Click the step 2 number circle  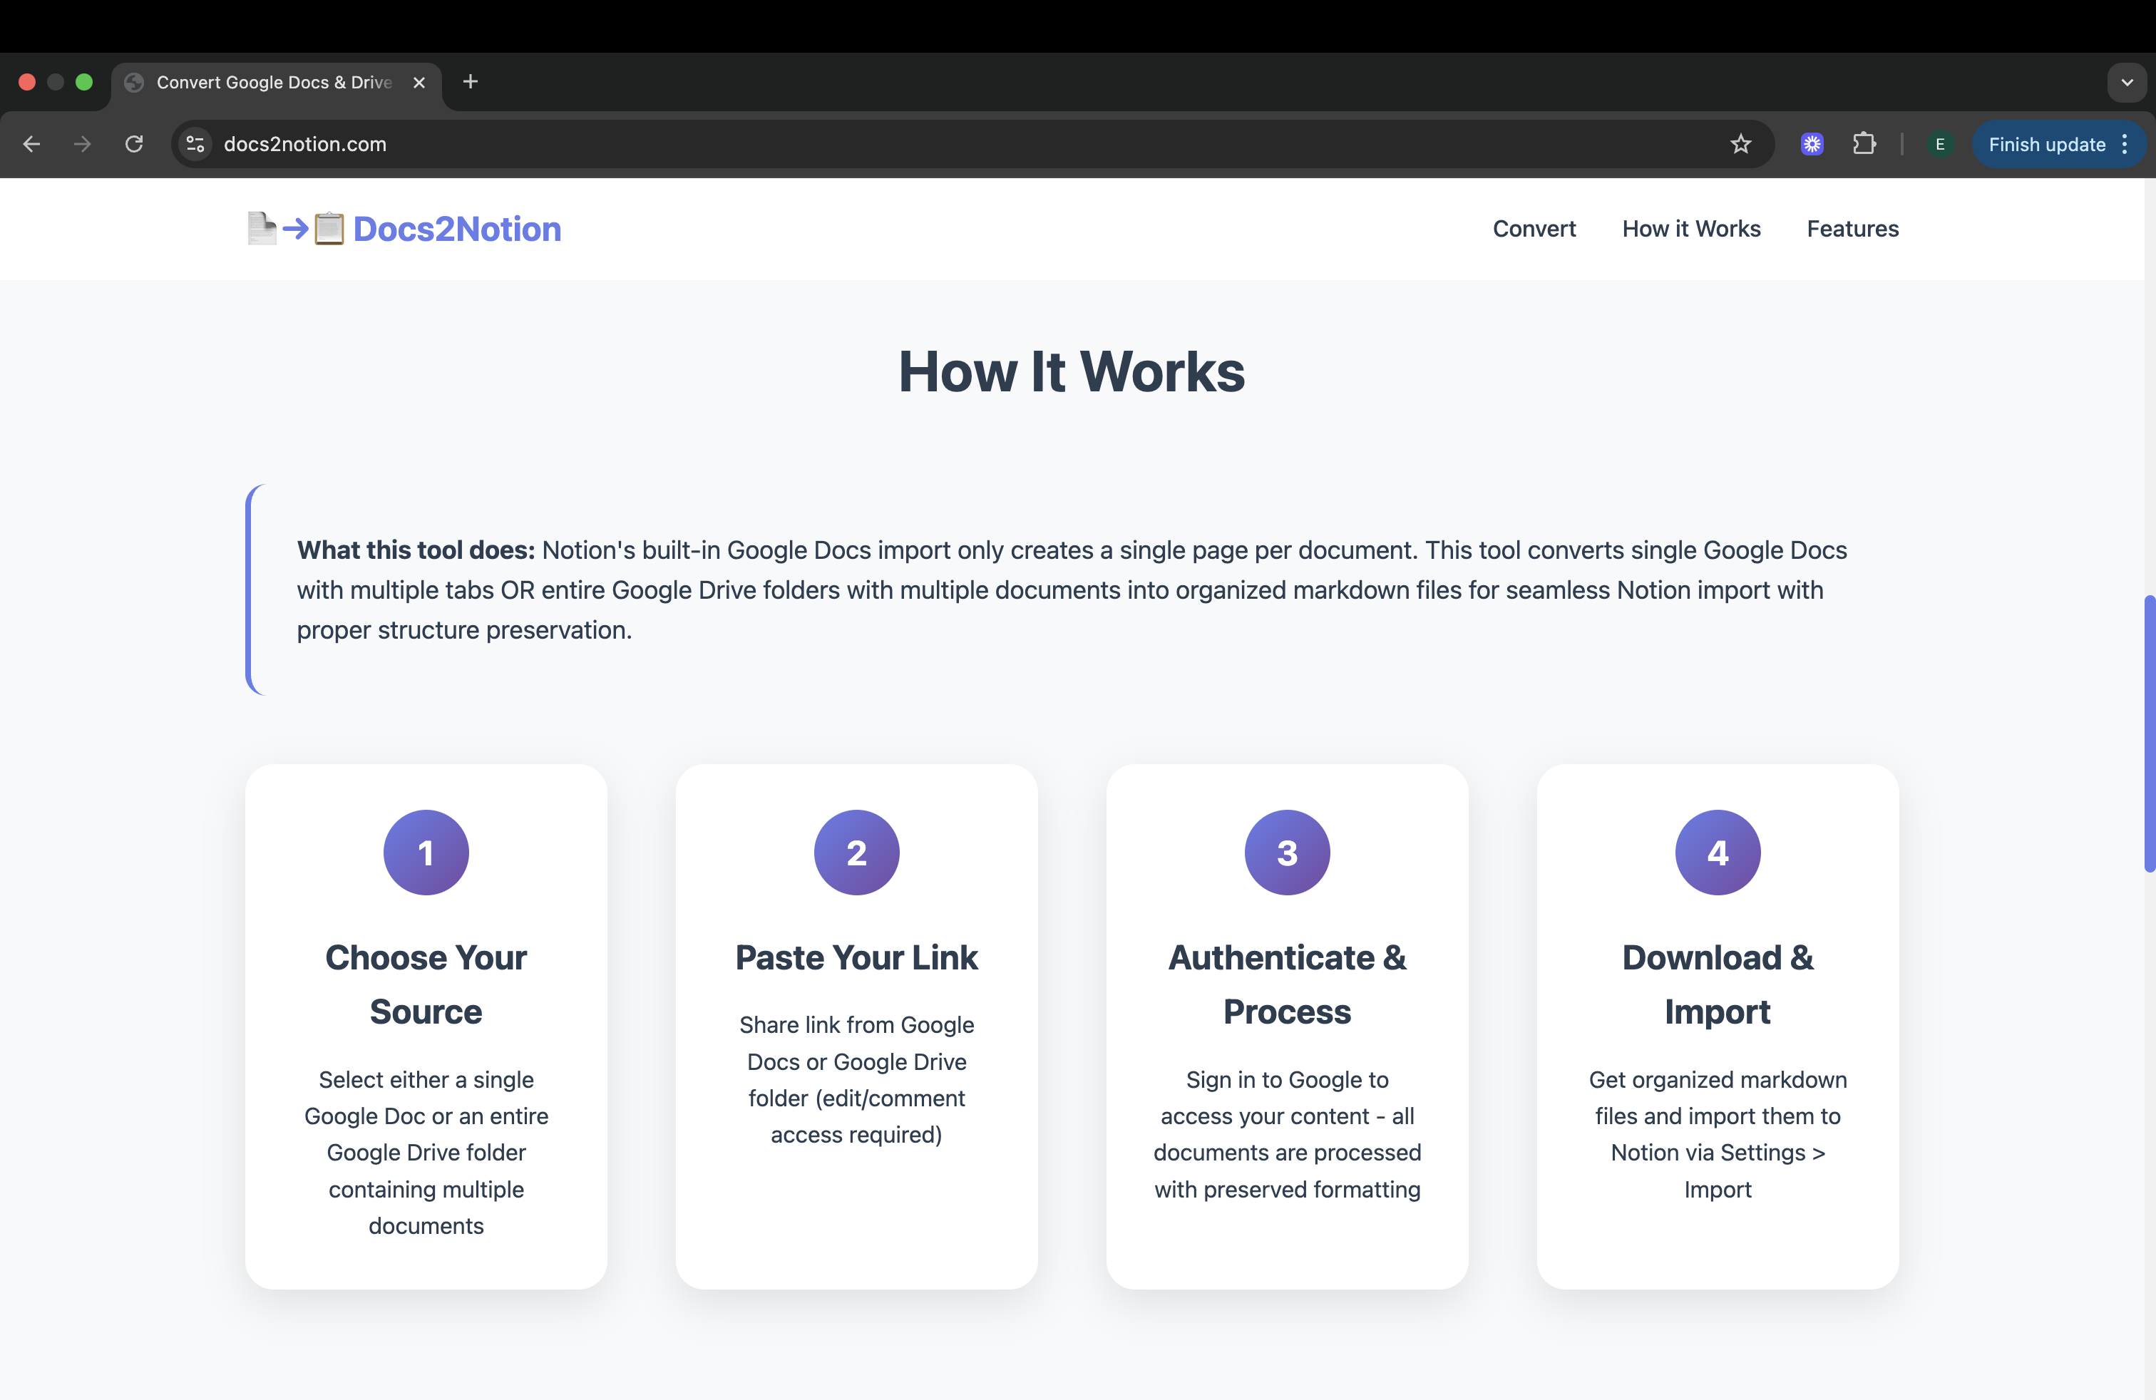tap(857, 852)
